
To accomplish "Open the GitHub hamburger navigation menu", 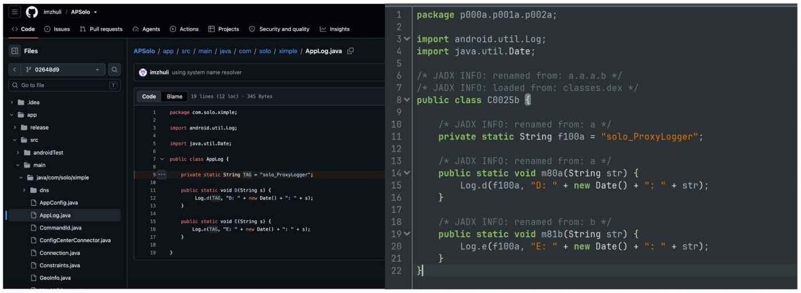I will [15, 12].
